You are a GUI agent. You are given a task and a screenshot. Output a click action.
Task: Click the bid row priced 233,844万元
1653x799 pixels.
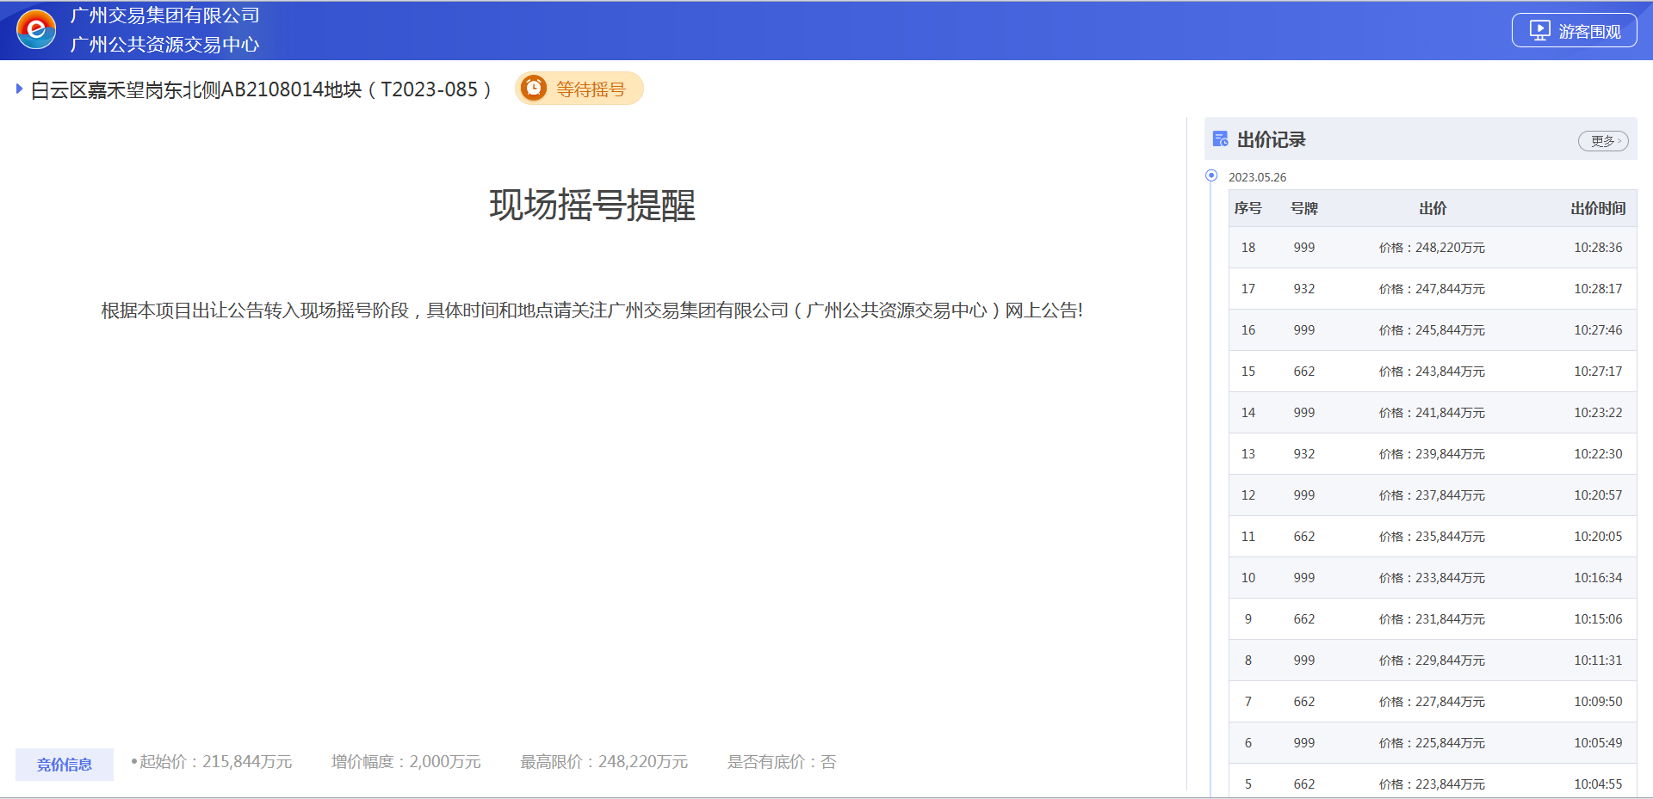[x=1431, y=578]
